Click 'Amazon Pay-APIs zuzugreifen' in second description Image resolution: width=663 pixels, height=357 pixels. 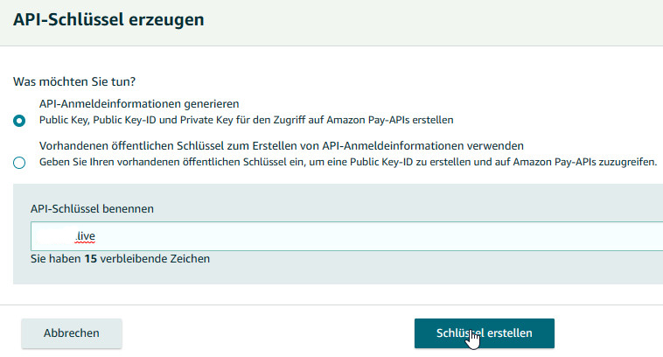585,162
